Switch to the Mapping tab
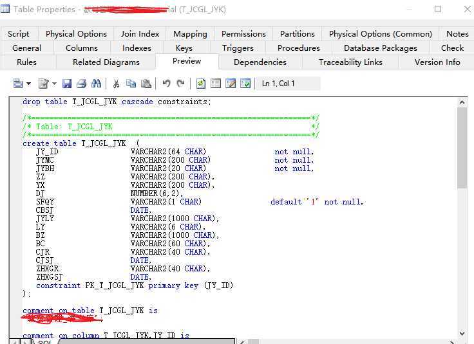Viewport: 474px width, 344px height. pyautogui.click(x=190, y=34)
